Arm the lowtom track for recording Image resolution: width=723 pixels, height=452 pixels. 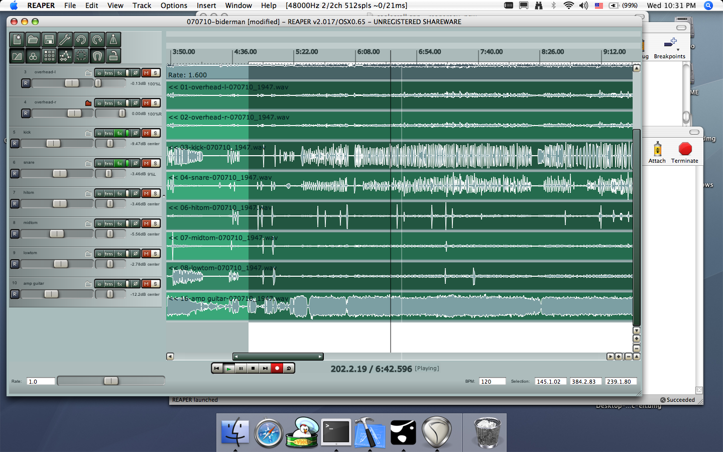coord(15,264)
